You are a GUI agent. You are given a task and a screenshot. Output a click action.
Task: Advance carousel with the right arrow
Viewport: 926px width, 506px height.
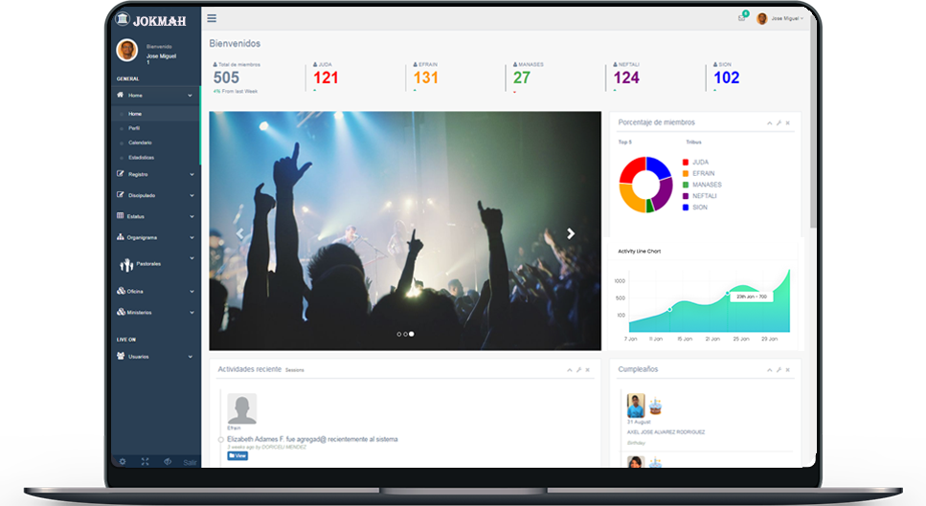(571, 233)
